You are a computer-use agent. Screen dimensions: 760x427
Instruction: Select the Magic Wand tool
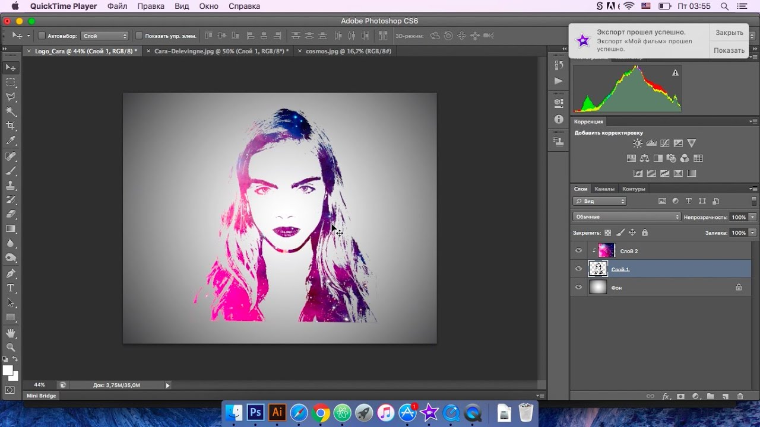pyautogui.click(x=11, y=111)
